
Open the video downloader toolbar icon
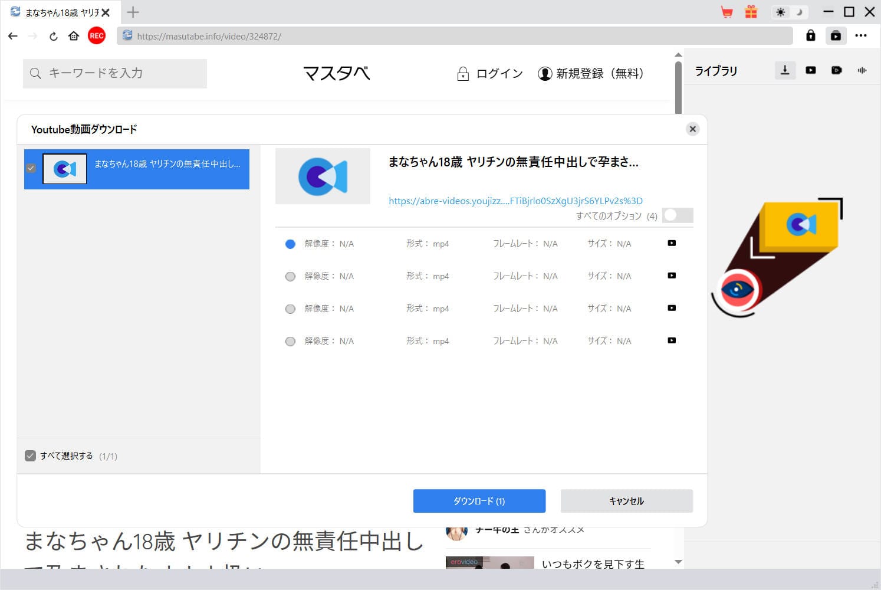tap(836, 35)
